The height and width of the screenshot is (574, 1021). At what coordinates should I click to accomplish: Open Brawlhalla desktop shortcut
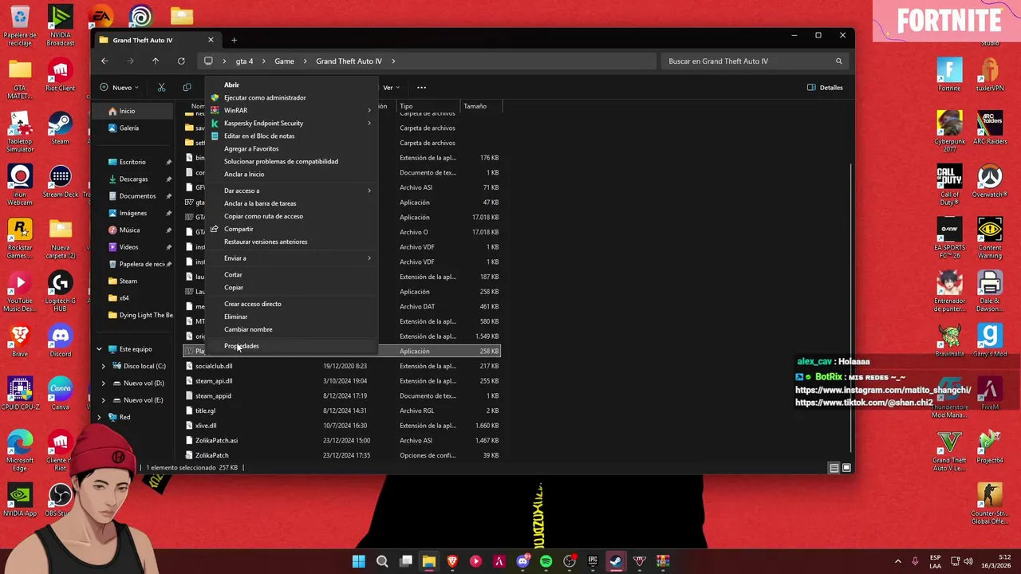pos(949,340)
